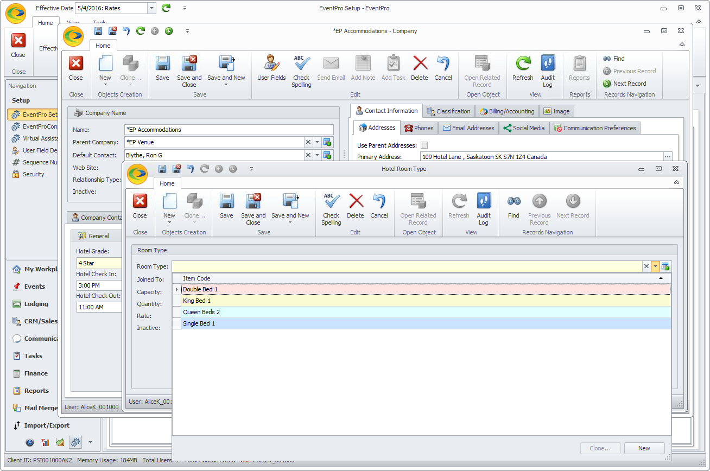Click Find in Company window records navigation
The width and height of the screenshot is (710, 471).
[x=614, y=59]
